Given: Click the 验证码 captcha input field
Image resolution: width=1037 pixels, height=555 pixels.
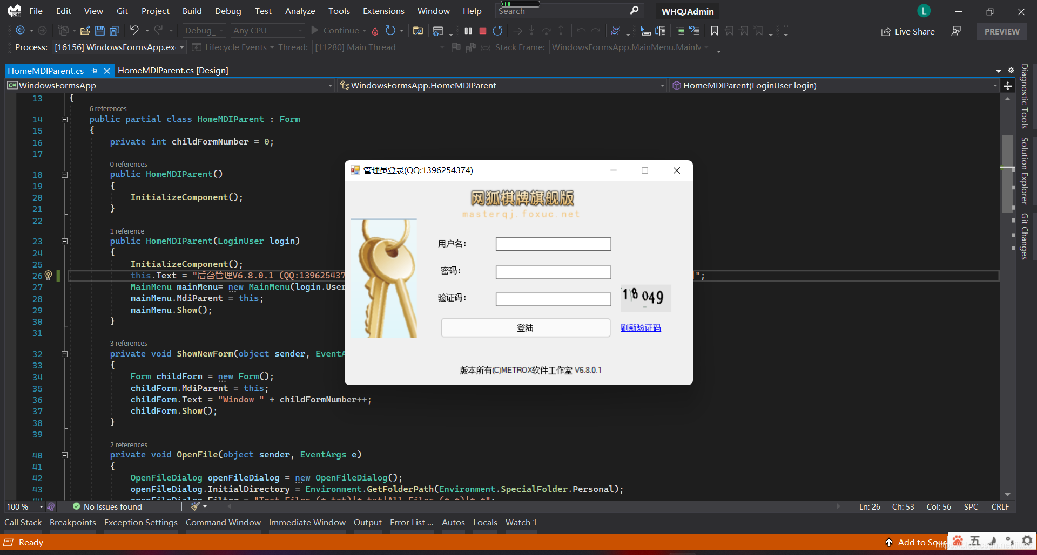Looking at the screenshot, I should [553, 299].
